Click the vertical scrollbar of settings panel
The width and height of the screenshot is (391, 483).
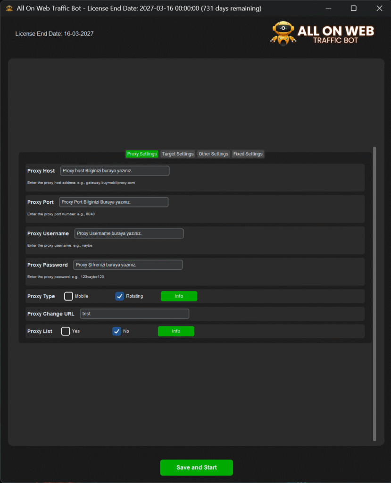[x=374, y=293]
